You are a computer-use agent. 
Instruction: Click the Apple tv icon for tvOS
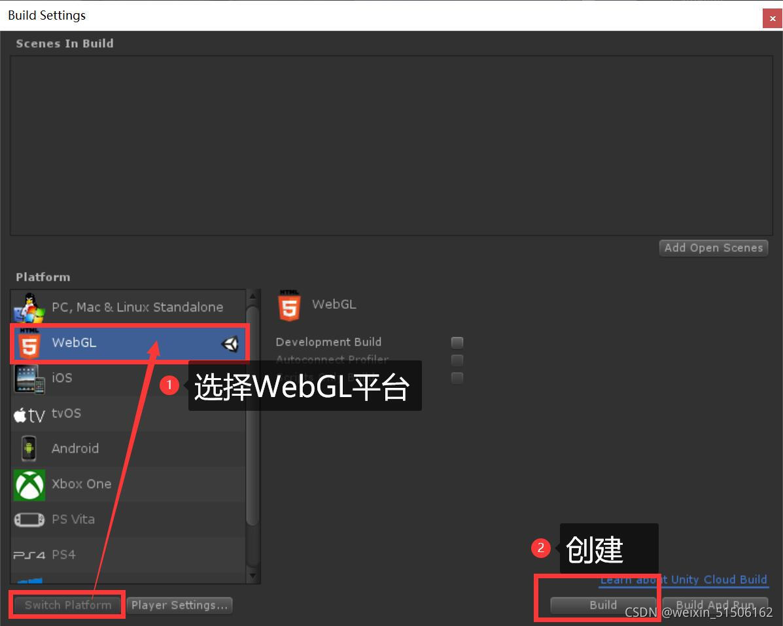(x=29, y=414)
